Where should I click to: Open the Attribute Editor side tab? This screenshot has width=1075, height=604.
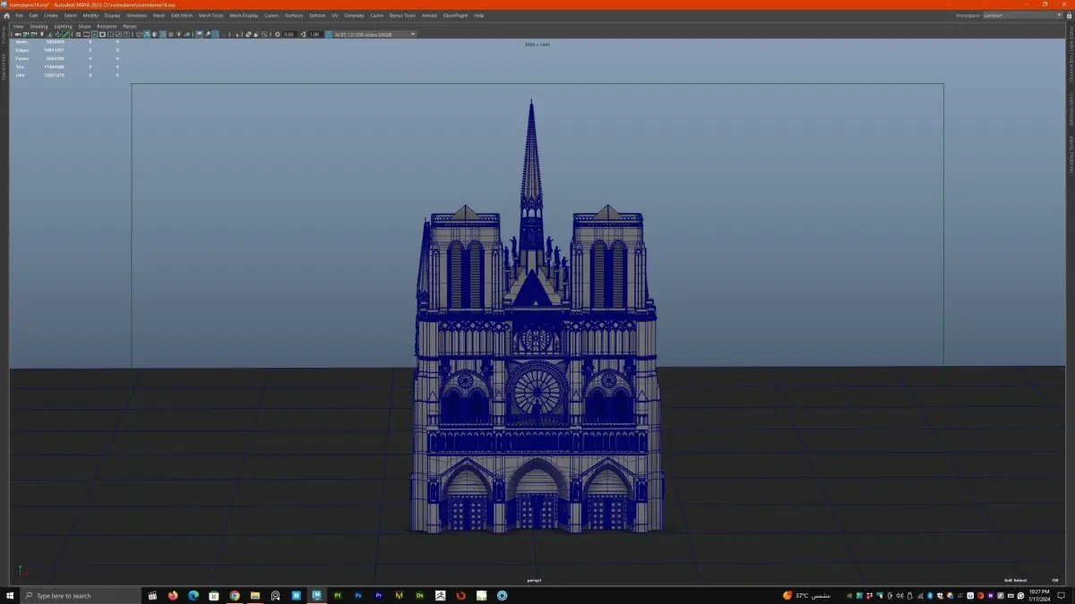coord(1071,111)
